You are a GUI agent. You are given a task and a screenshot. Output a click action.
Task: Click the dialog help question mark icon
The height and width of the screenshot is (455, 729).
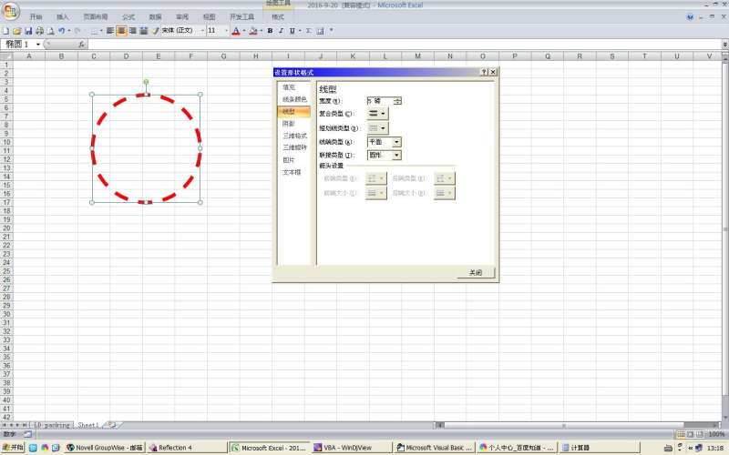483,72
